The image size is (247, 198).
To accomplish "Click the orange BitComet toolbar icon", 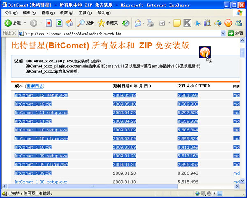I will click(x=228, y=23).
